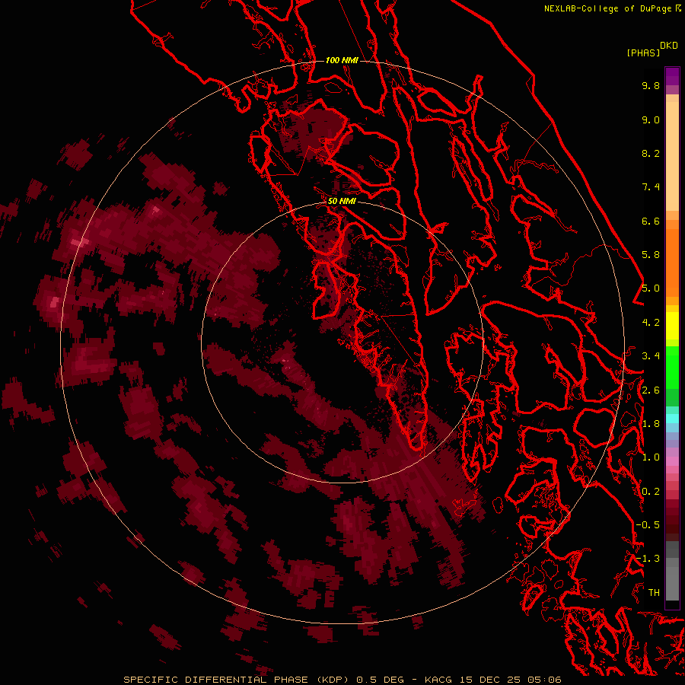Click the yellow segment of the color bar
Image resolution: width=685 pixels, height=685 pixels.
(672, 326)
